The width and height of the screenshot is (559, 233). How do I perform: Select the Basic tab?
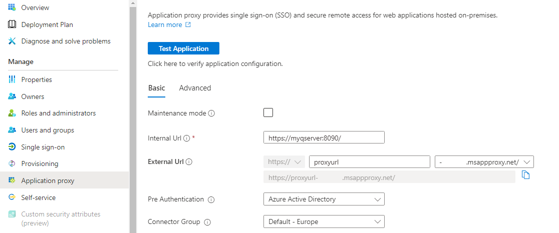156,88
